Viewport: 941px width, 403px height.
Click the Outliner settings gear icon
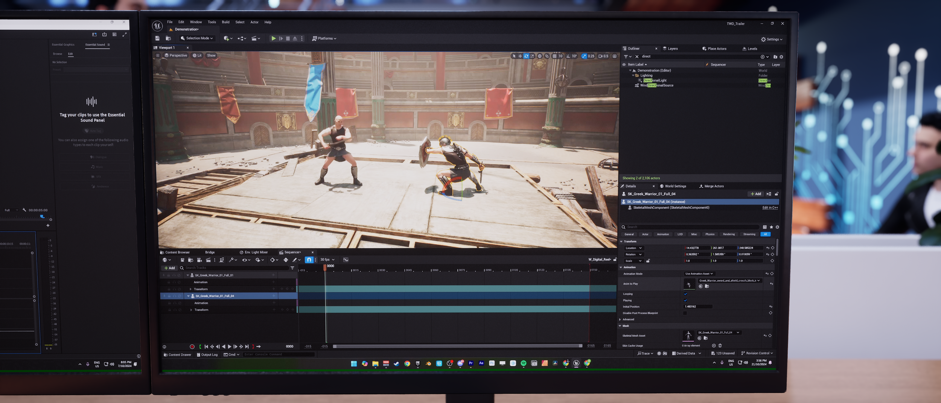[781, 57]
